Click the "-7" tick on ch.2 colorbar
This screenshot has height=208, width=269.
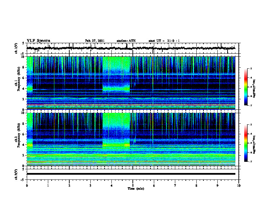coord(251,161)
